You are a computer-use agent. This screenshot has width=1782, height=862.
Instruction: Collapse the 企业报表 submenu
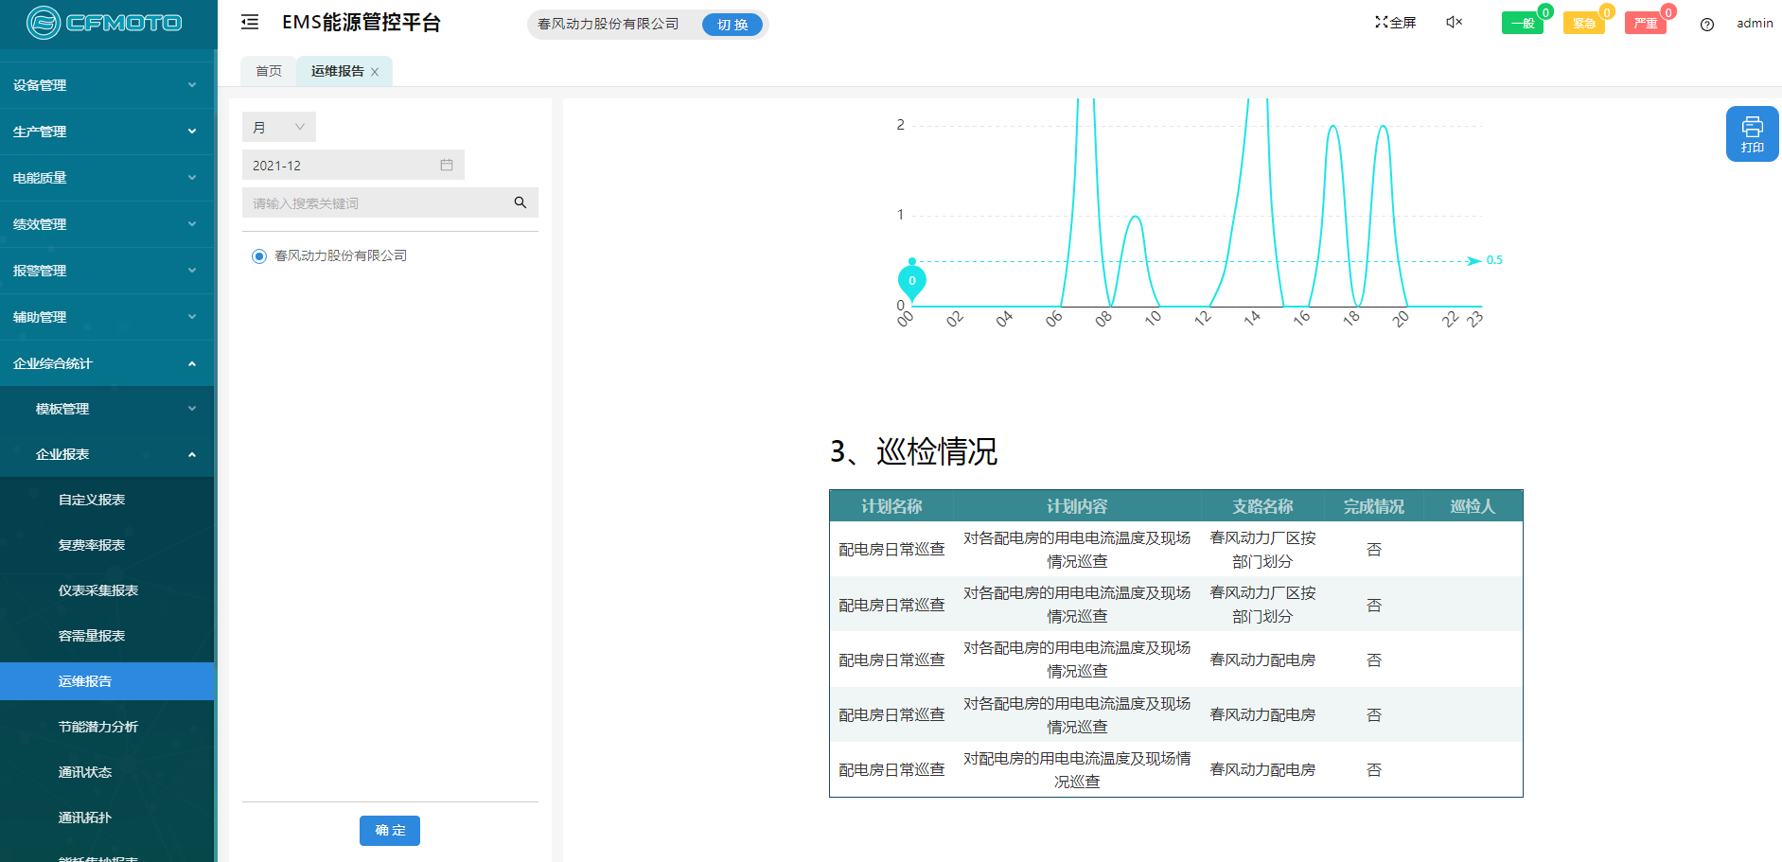tap(106, 454)
